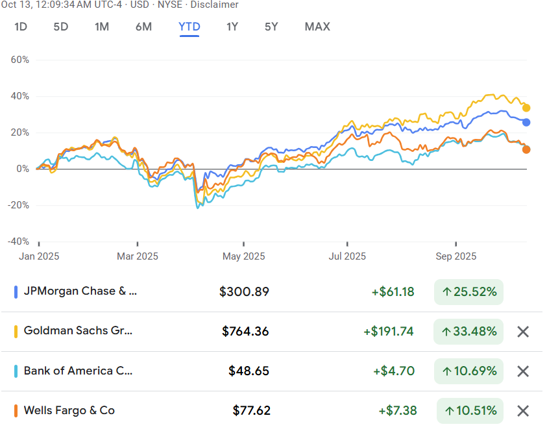This screenshot has height=431, width=547.
Task: Click the Bank of America stock name
Action: point(78,371)
